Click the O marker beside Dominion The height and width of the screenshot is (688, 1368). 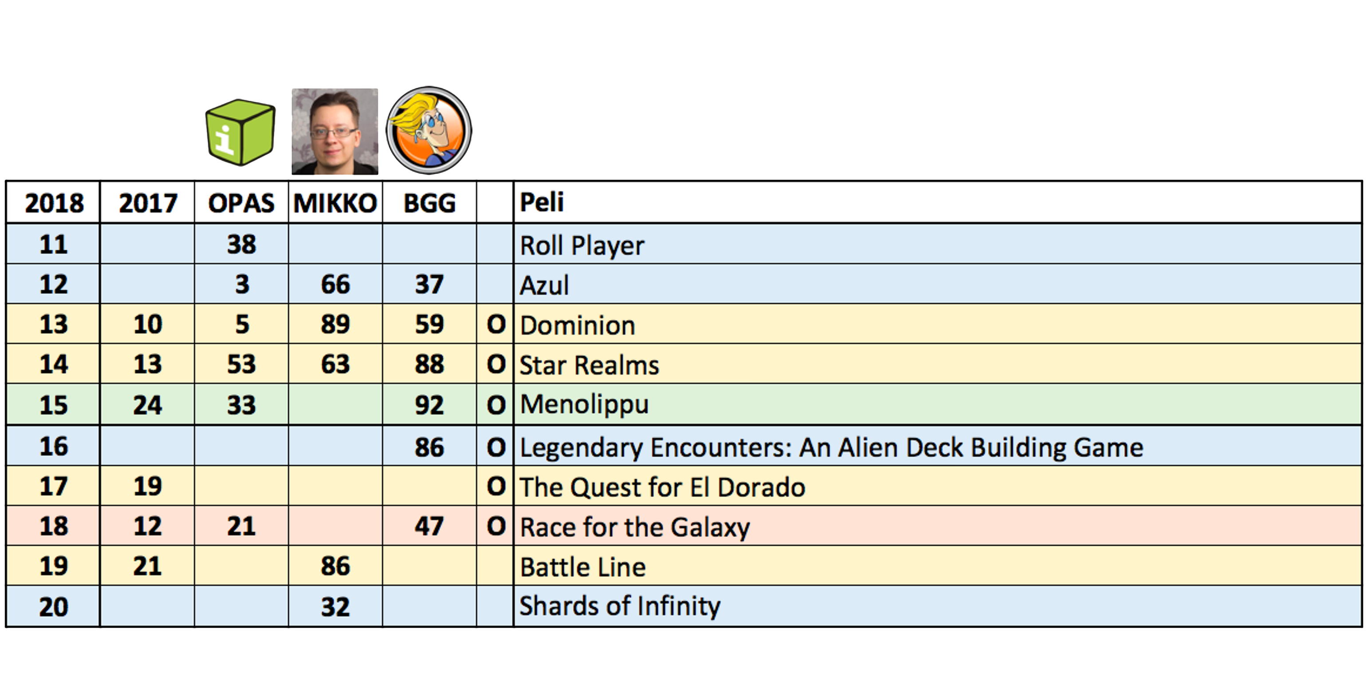496,324
